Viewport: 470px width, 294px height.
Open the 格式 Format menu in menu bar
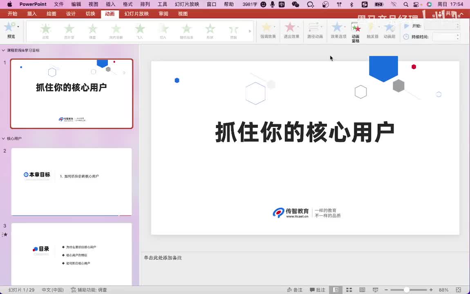128,4
